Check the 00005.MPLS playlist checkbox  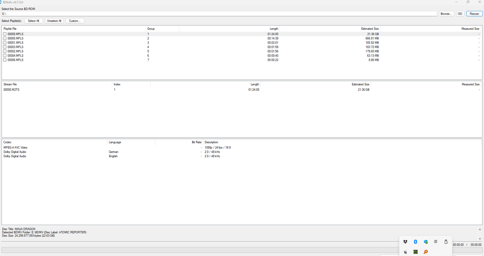pos(5,38)
